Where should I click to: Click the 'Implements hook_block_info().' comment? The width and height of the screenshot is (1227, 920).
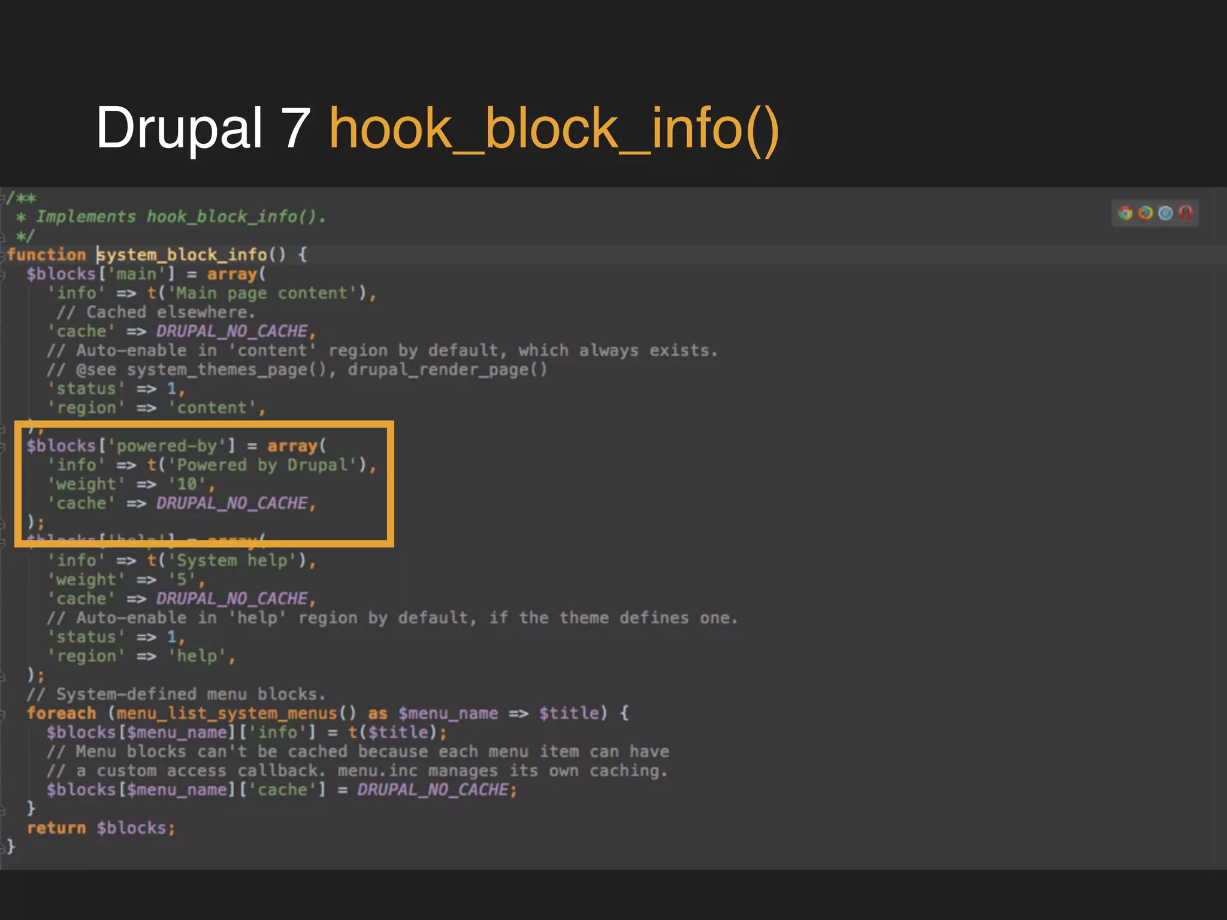click(181, 217)
